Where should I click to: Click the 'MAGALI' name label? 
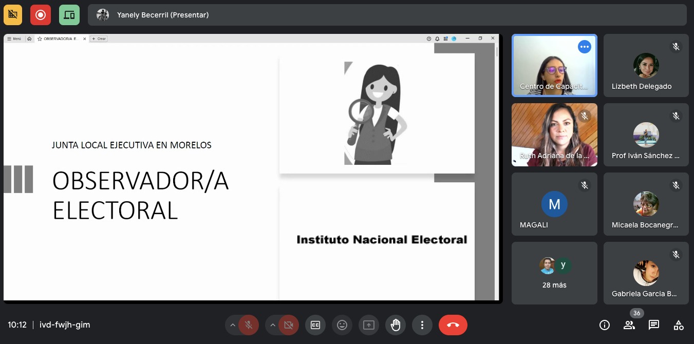(x=534, y=225)
